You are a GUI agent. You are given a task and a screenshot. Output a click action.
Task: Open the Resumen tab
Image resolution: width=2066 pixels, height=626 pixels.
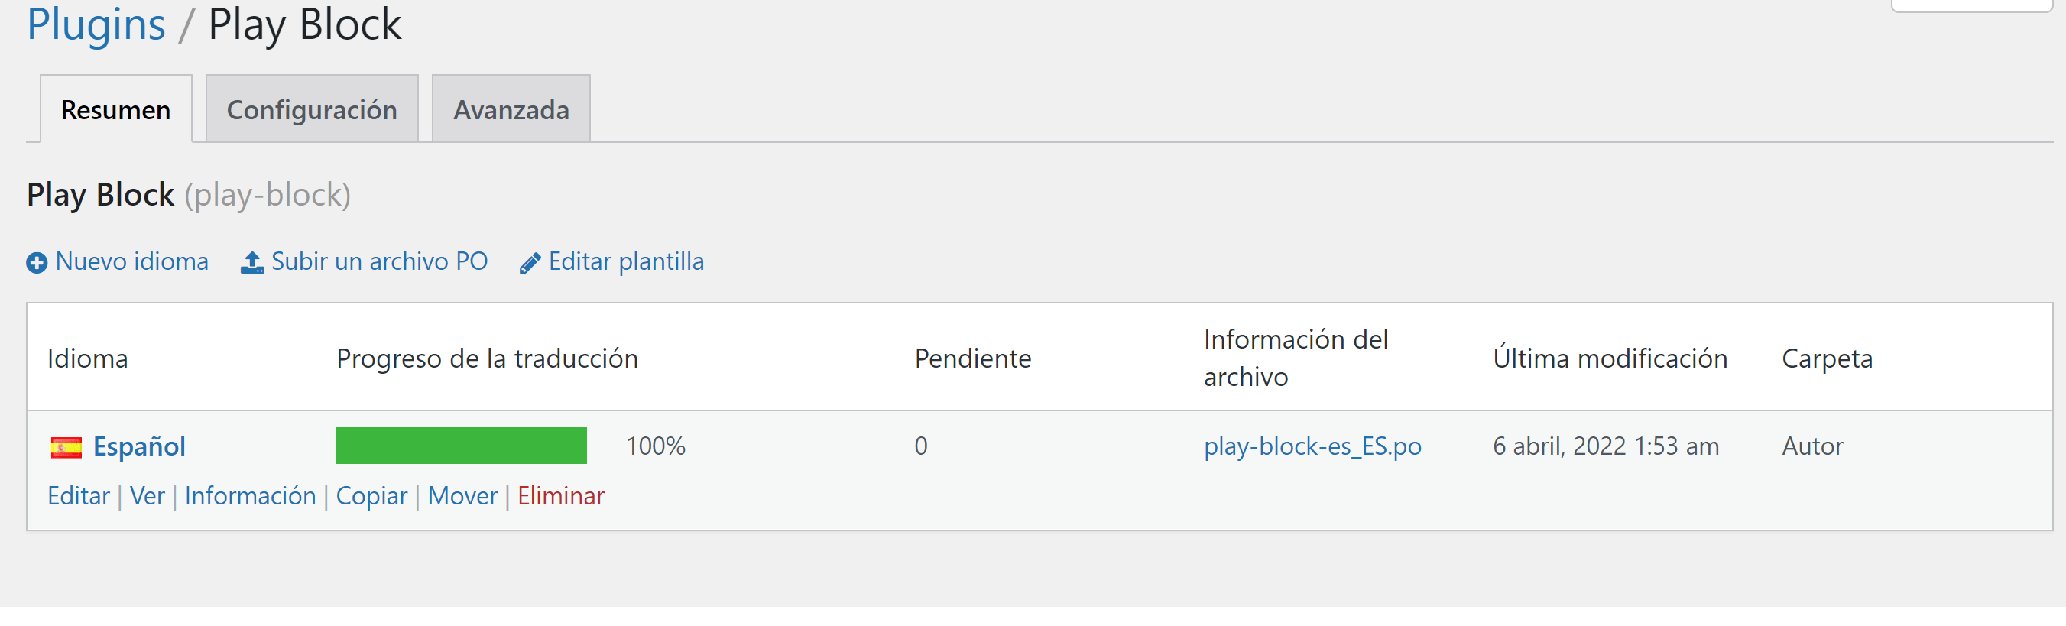coord(115,109)
